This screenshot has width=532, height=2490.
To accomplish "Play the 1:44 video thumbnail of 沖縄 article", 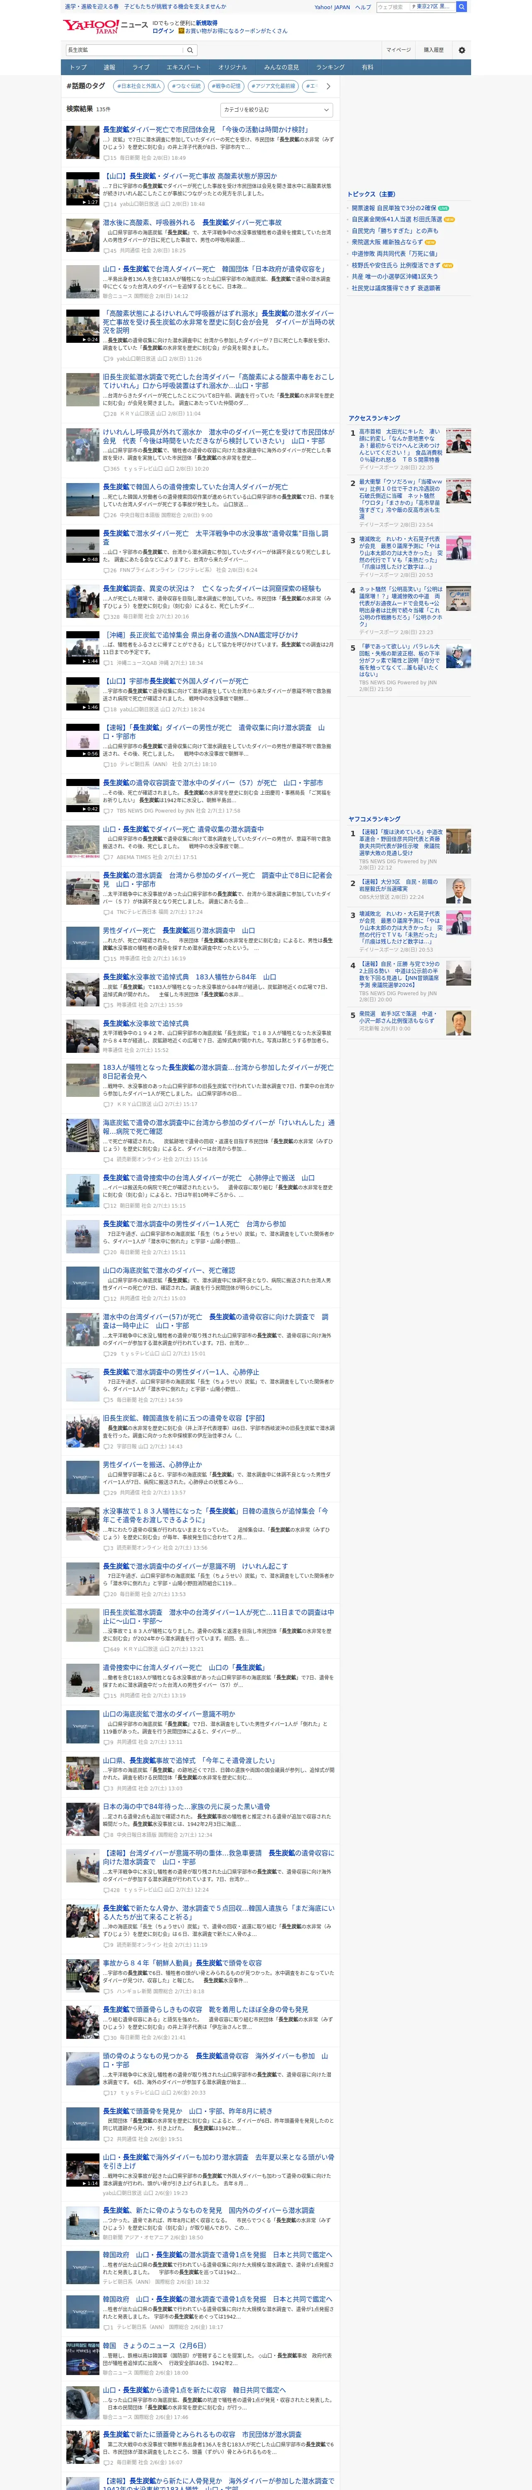I will [x=82, y=648].
